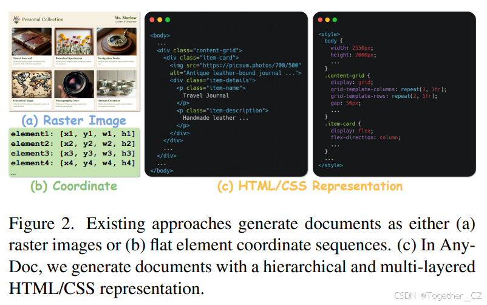Image resolution: width=487 pixels, height=305 pixels.
Task: Click the 'Handmade leather ...' code line
Action: pyautogui.click(x=216, y=118)
